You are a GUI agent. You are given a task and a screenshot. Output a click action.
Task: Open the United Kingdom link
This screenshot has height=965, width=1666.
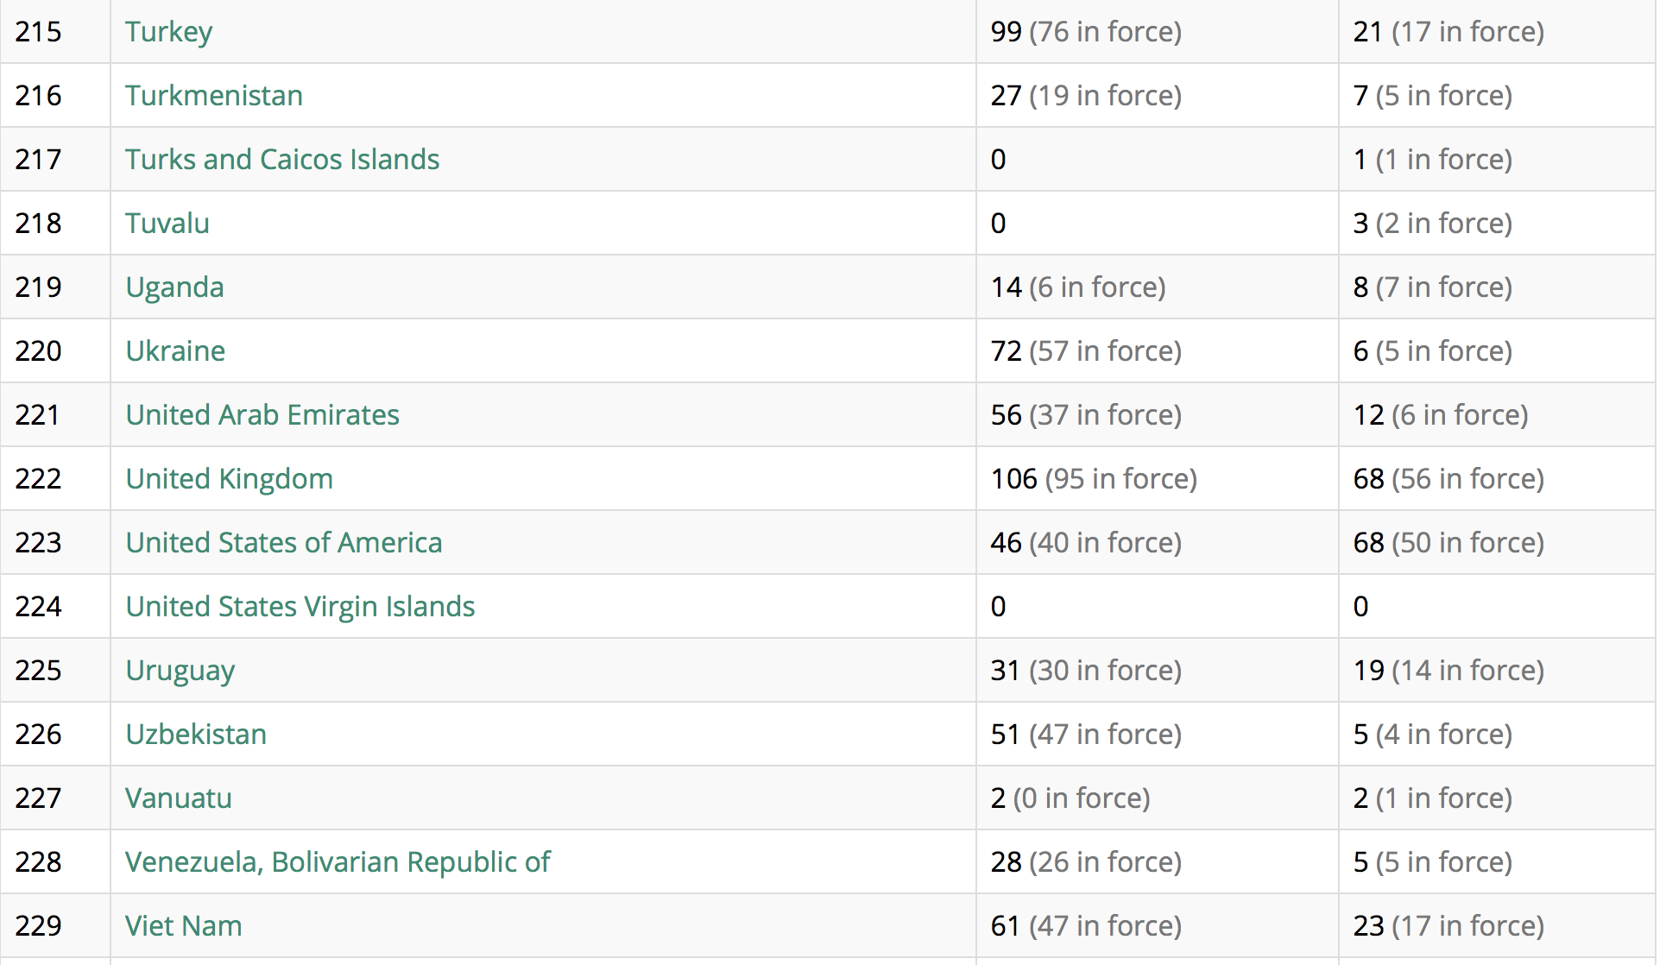click(229, 479)
